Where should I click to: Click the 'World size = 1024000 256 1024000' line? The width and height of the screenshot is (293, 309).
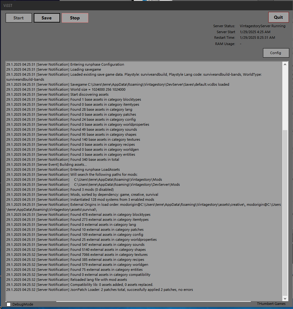pyautogui.click(x=66, y=89)
